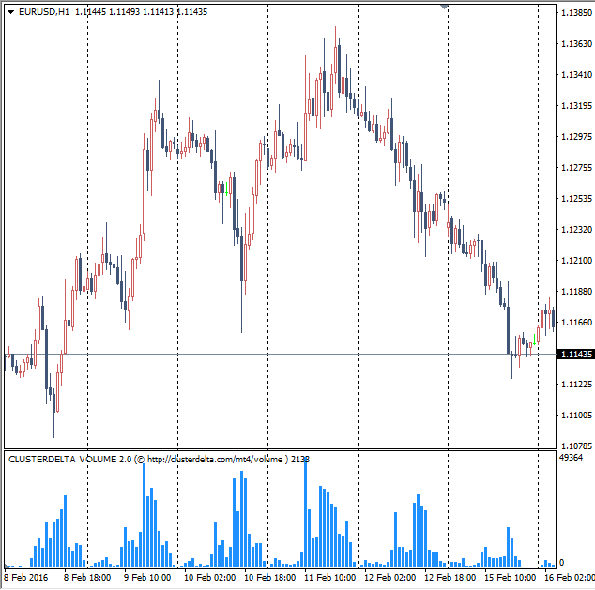Click the time label 16 Feb 02:00
The width and height of the screenshot is (595, 590).
(570, 578)
